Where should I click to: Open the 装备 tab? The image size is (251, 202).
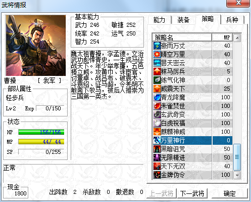click(183, 20)
